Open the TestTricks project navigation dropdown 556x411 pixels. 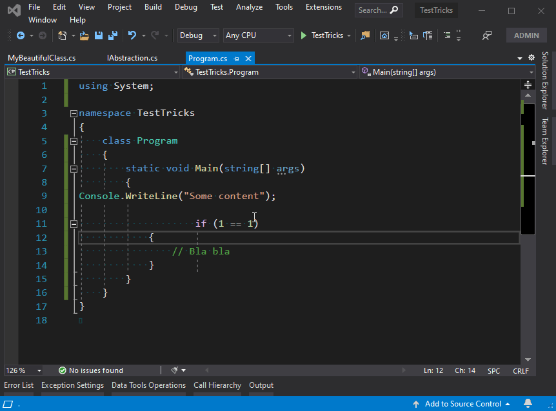(92, 72)
